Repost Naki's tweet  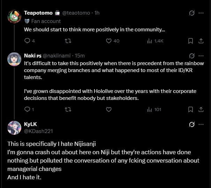68,109
